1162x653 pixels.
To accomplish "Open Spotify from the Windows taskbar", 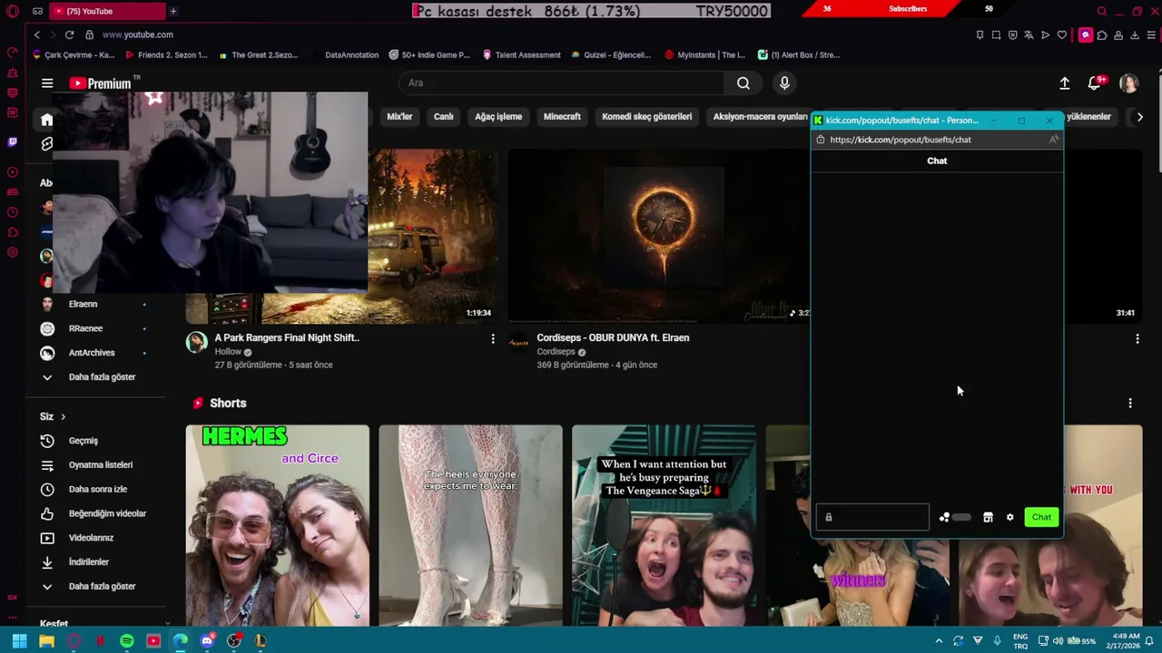I will point(126,640).
